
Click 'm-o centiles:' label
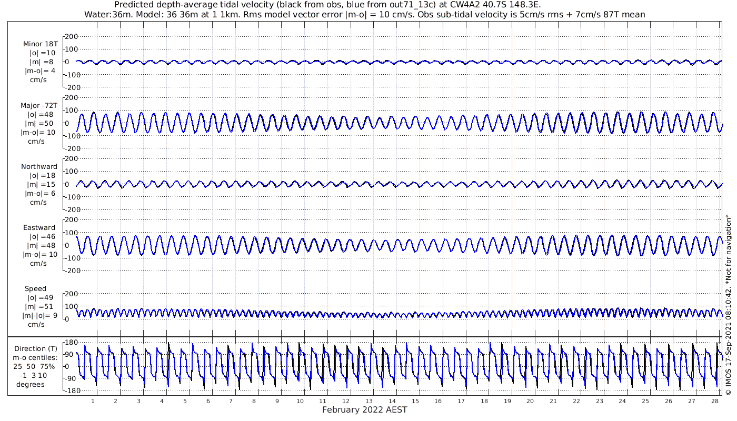pos(35,358)
